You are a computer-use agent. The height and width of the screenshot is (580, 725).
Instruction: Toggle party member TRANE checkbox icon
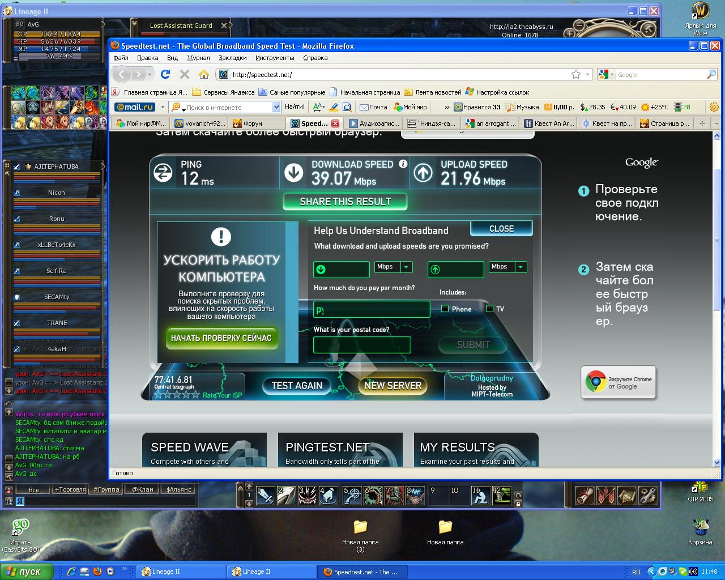coord(17,323)
